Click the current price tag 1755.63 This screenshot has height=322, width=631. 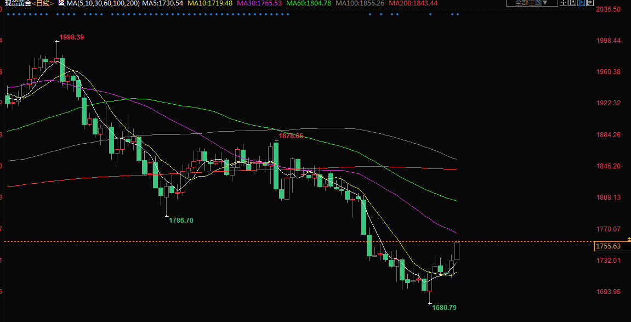coord(607,246)
